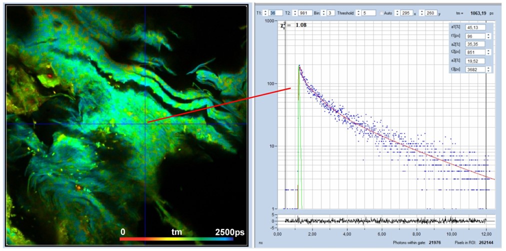The image size is (506, 251).
Task: Click the a3[%] field showing 19,52
Action: (475, 61)
